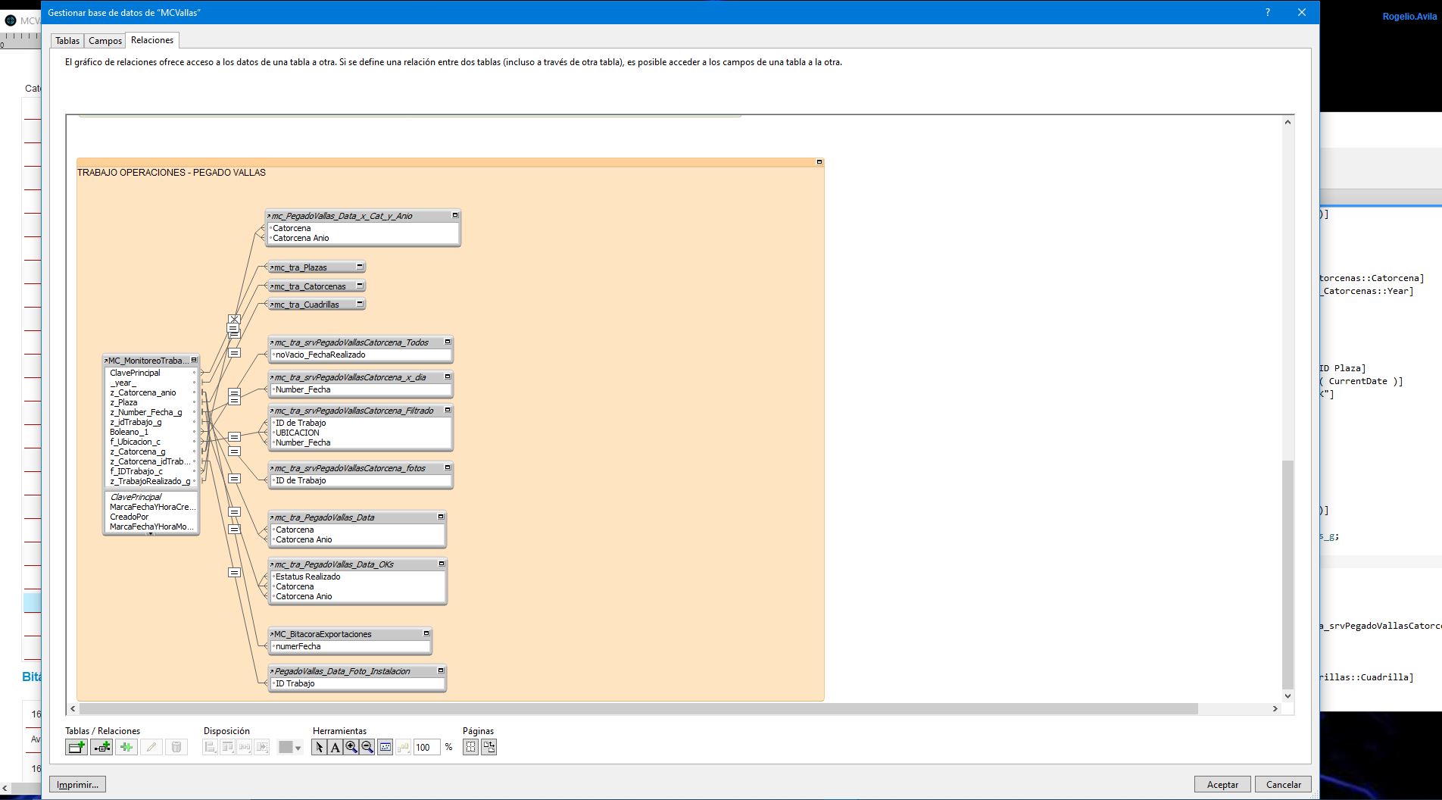Open the page setup icon
Image resolution: width=1442 pixels, height=800 pixels.
[488, 747]
